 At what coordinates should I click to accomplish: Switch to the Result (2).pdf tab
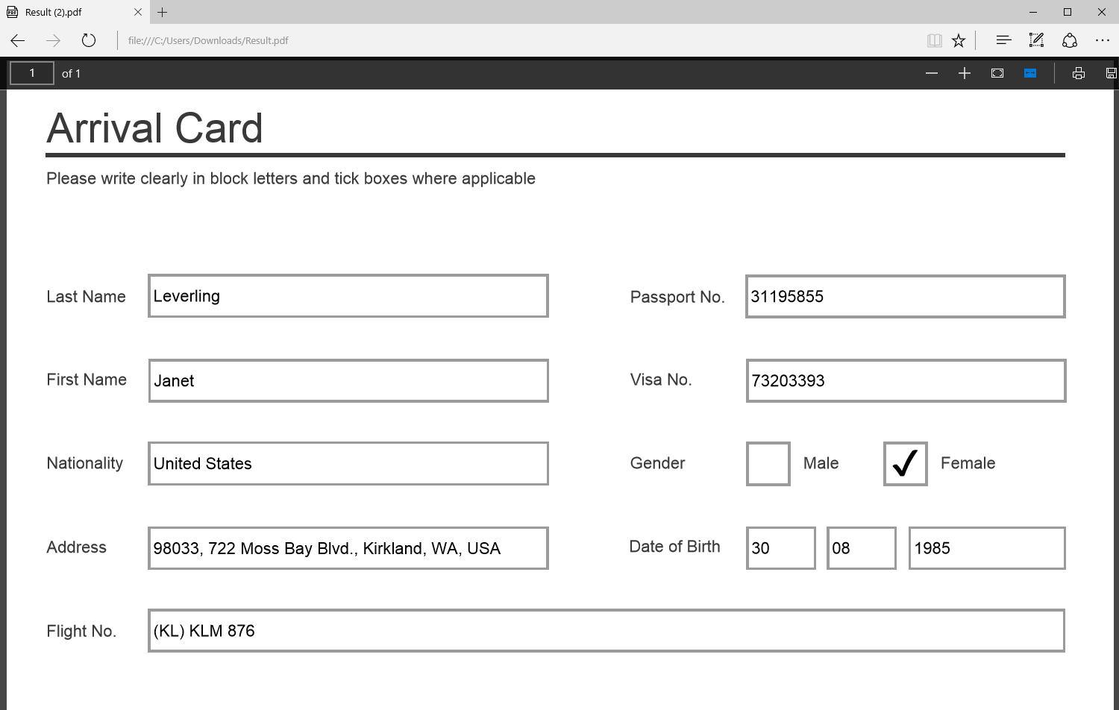tap(67, 12)
